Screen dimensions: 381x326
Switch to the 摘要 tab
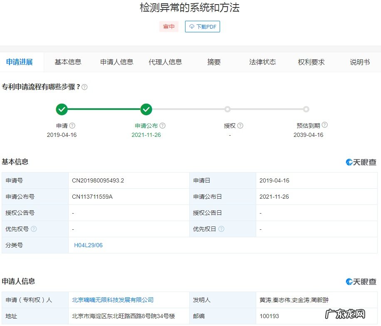213,61
